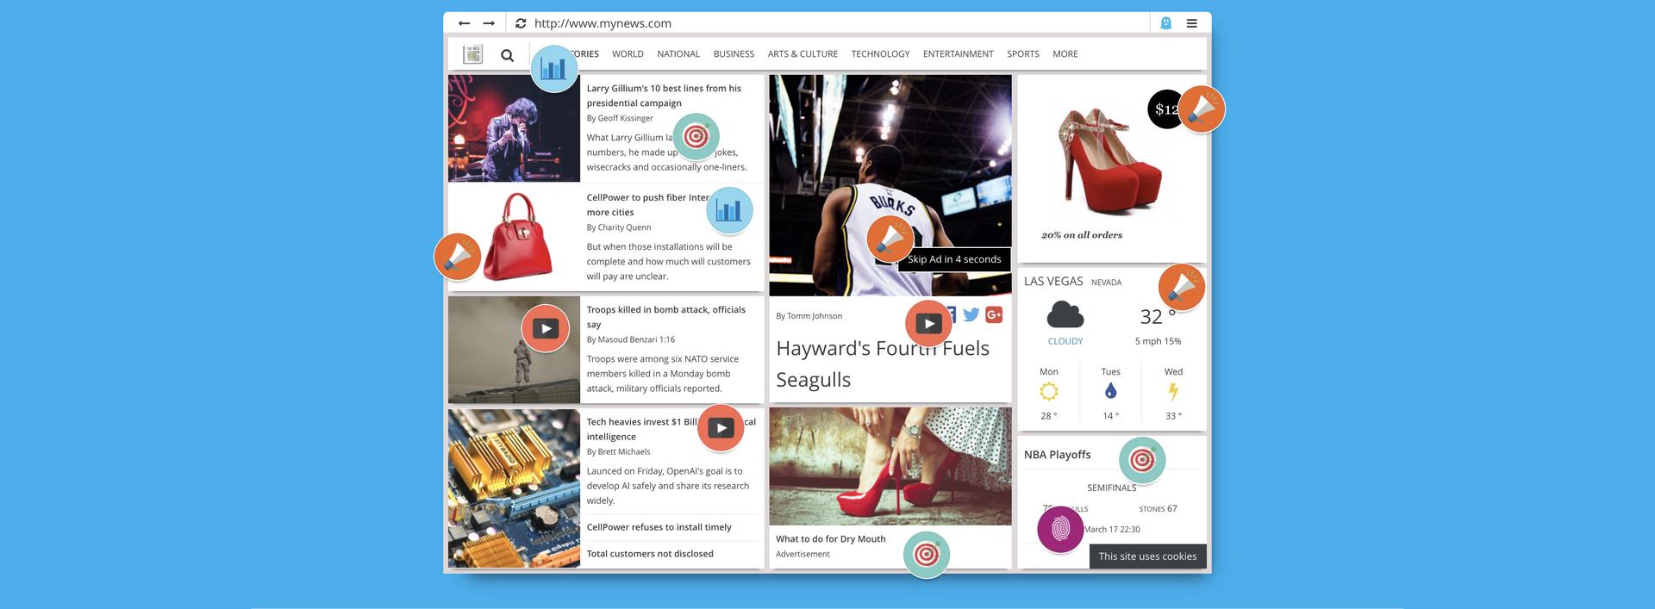Click the bar chart tracker icon over the navigation bar
This screenshot has height=609, width=1655.
coord(553,68)
